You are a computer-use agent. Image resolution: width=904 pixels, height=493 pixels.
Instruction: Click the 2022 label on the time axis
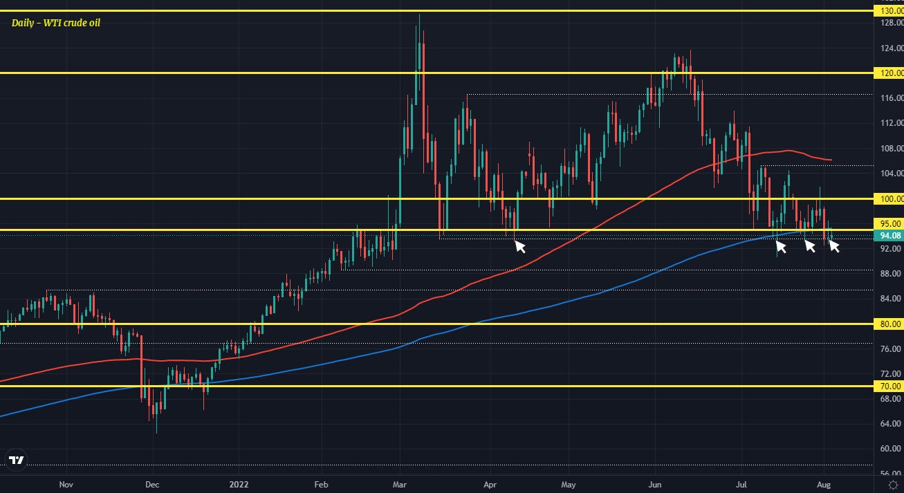click(x=239, y=485)
